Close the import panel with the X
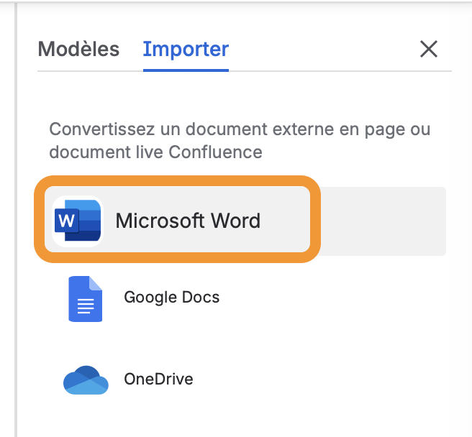Screen dimensions: 472x437 428,49
